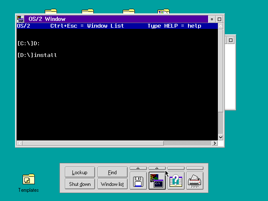
Task: Click the '[C:\]D:' command line text
Action: point(28,44)
